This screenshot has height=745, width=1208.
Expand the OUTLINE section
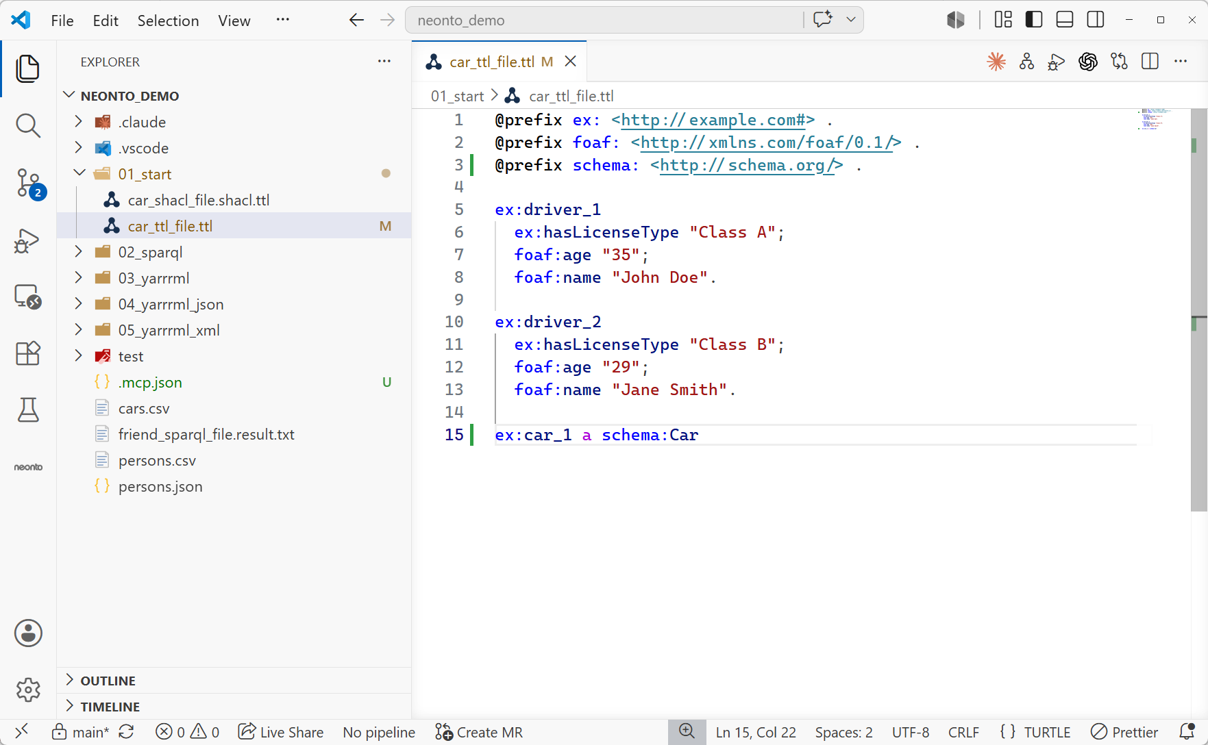coord(234,681)
